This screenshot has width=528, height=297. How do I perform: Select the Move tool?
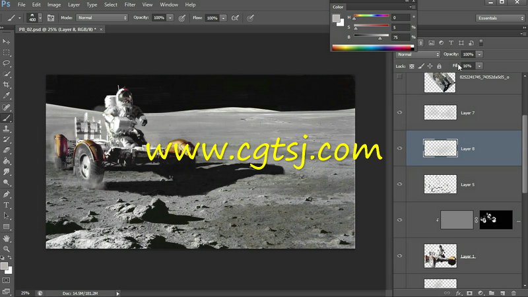pyautogui.click(x=7, y=42)
